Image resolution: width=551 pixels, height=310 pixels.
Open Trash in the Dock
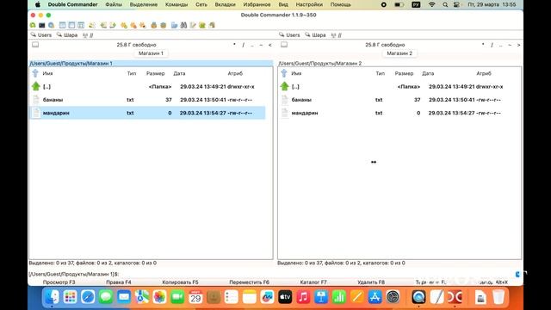point(498,297)
